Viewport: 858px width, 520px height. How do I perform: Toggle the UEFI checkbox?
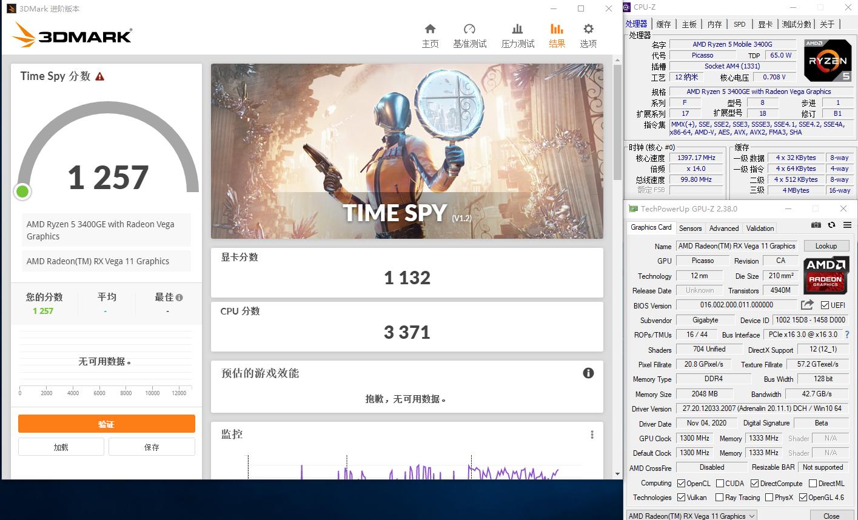[825, 305]
